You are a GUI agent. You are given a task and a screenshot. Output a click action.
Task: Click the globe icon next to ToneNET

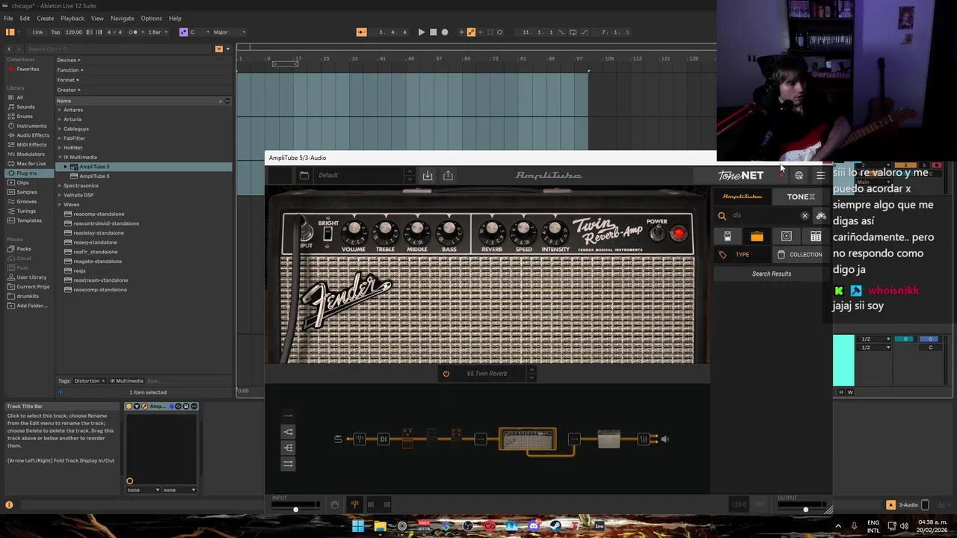(x=799, y=176)
